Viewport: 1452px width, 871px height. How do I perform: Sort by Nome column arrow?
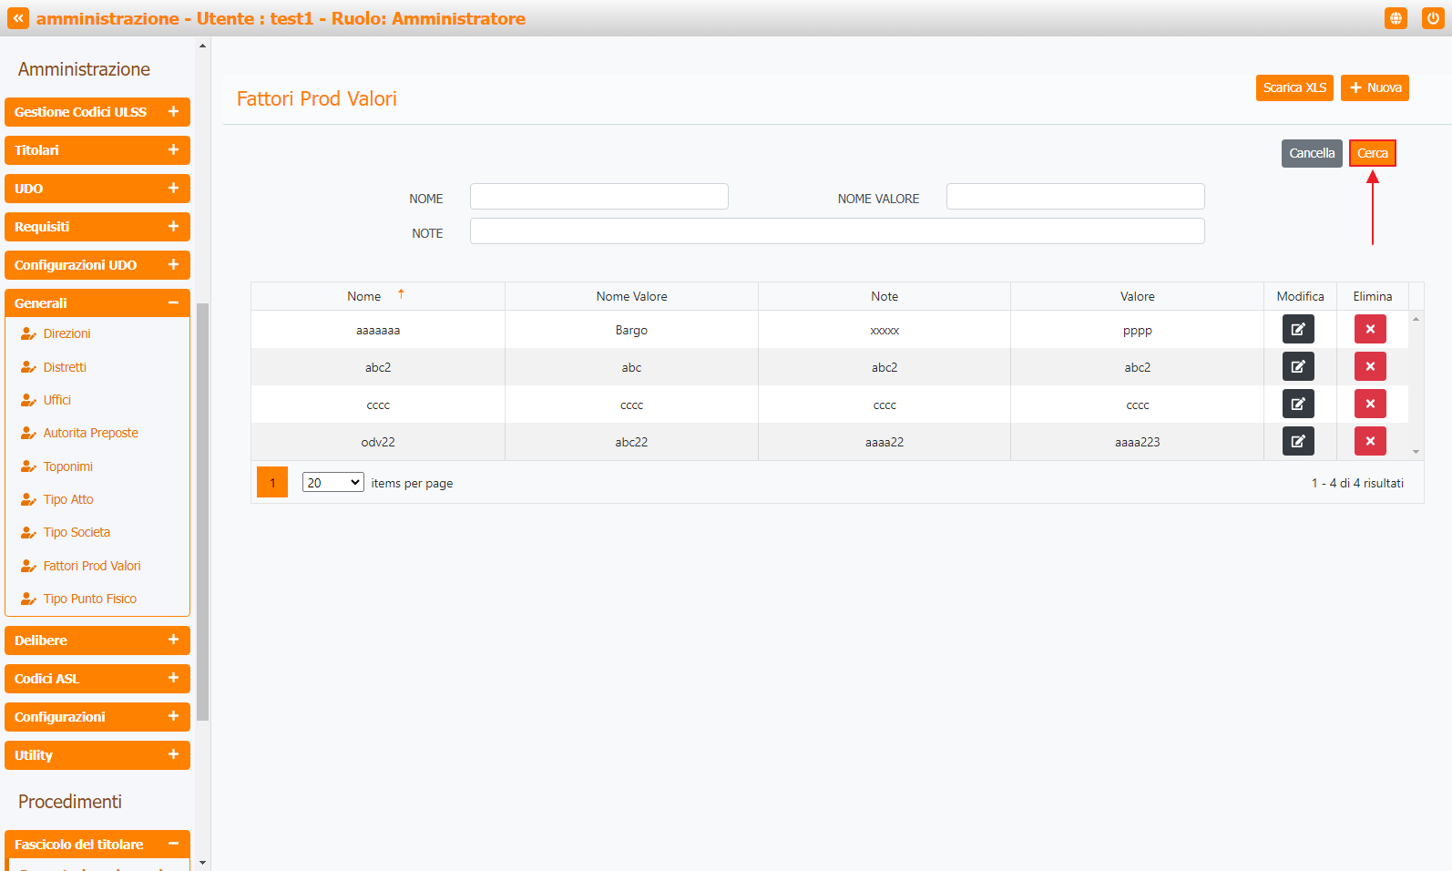pyautogui.click(x=401, y=294)
